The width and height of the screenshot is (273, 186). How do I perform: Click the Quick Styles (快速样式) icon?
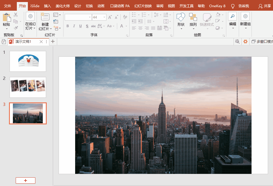[x=207, y=17]
